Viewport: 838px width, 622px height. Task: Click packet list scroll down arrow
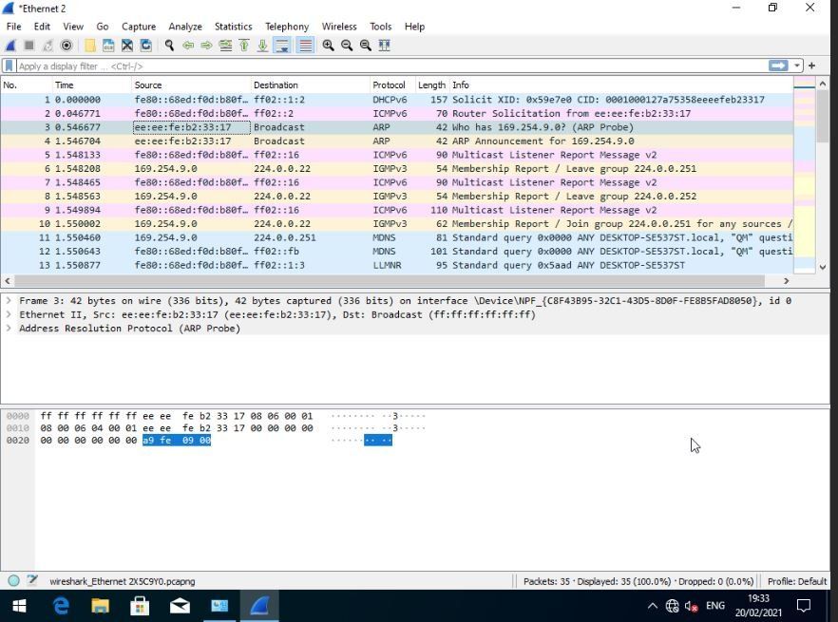(823, 267)
